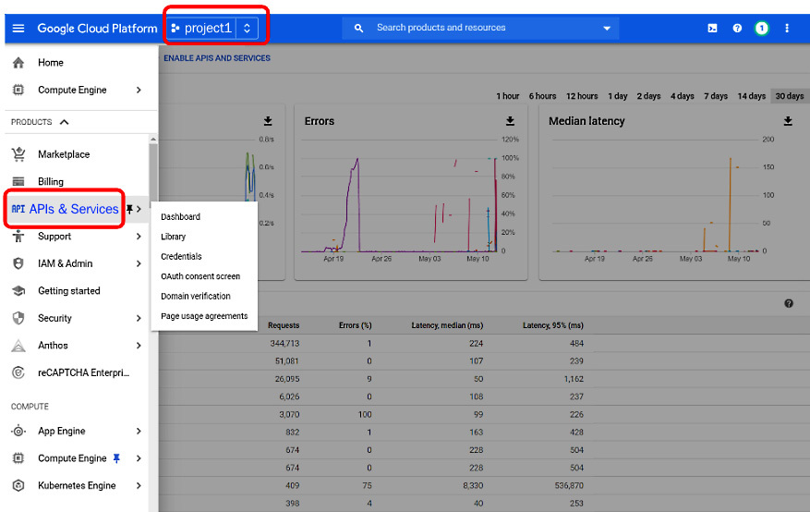Expand App Engine submenu arrow
This screenshot has height=512, width=810.
[x=139, y=431]
